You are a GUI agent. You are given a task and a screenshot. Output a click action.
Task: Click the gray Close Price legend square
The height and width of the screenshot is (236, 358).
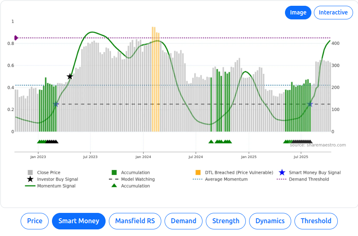pos(30,172)
